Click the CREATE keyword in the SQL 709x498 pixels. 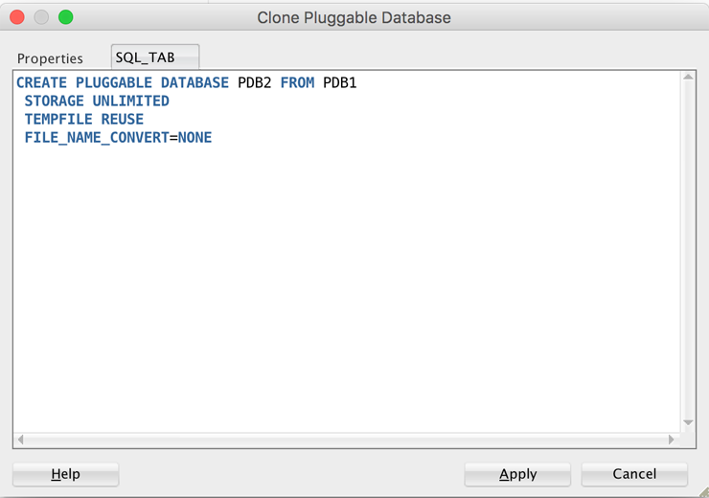pyautogui.click(x=41, y=83)
